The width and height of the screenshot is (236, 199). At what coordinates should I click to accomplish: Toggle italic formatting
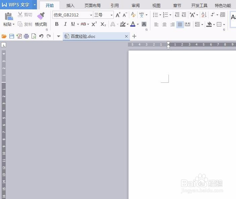click(65, 24)
